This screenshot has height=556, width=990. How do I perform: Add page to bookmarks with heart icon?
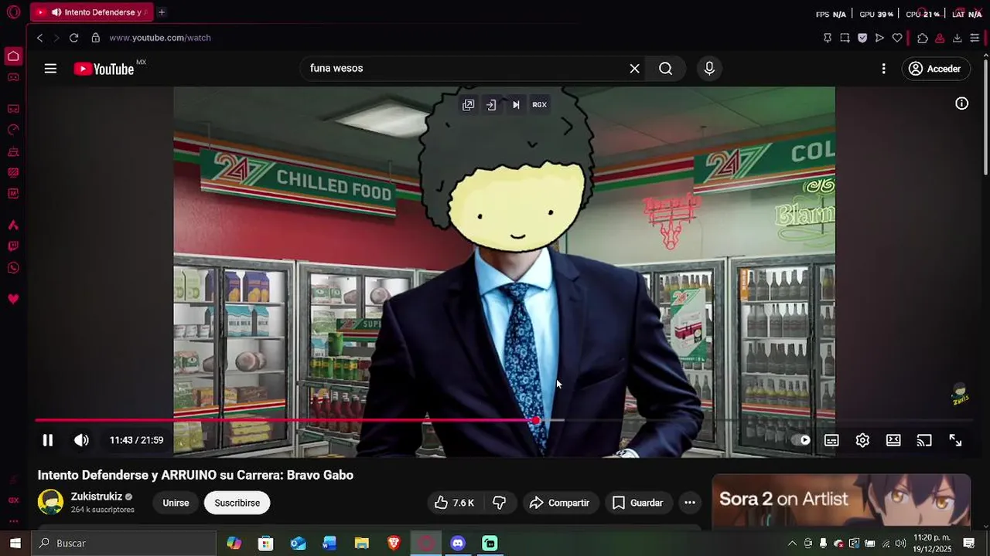pos(897,38)
